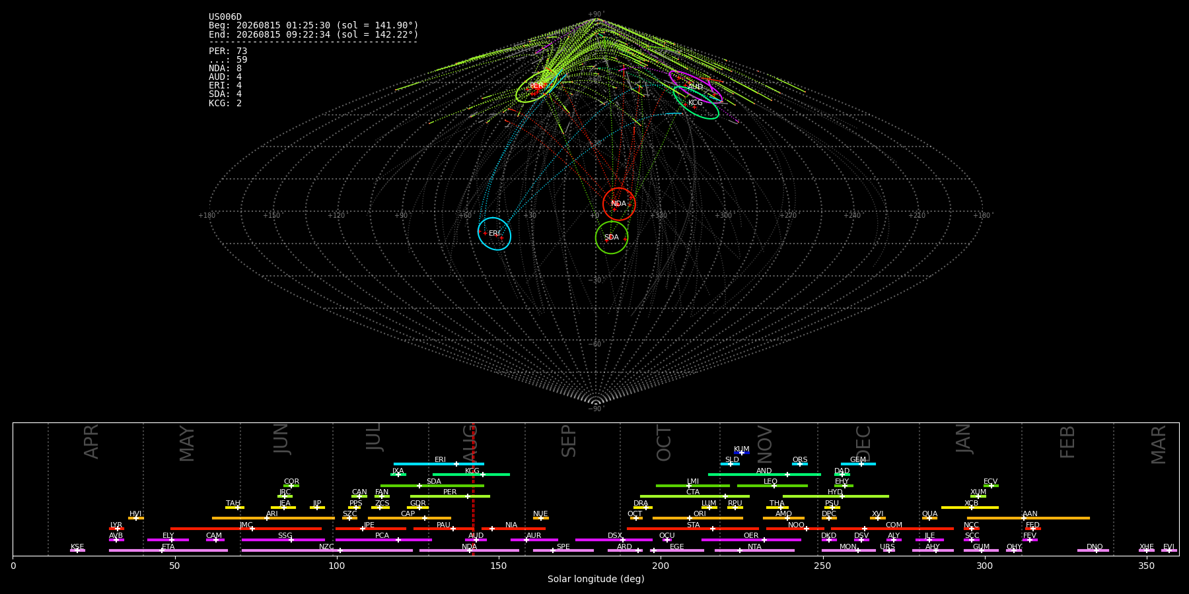Click the green SDA radiant circle
This screenshot has width=1189, height=594.
pos(612,238)
